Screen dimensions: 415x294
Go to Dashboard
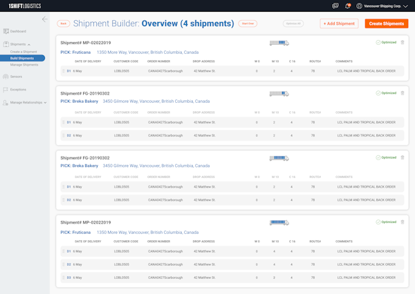click(18, 31)
